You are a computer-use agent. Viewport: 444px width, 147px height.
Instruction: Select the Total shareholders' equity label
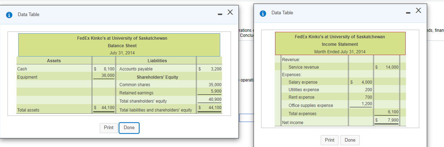pyautogui.click(x=143, y=101)
